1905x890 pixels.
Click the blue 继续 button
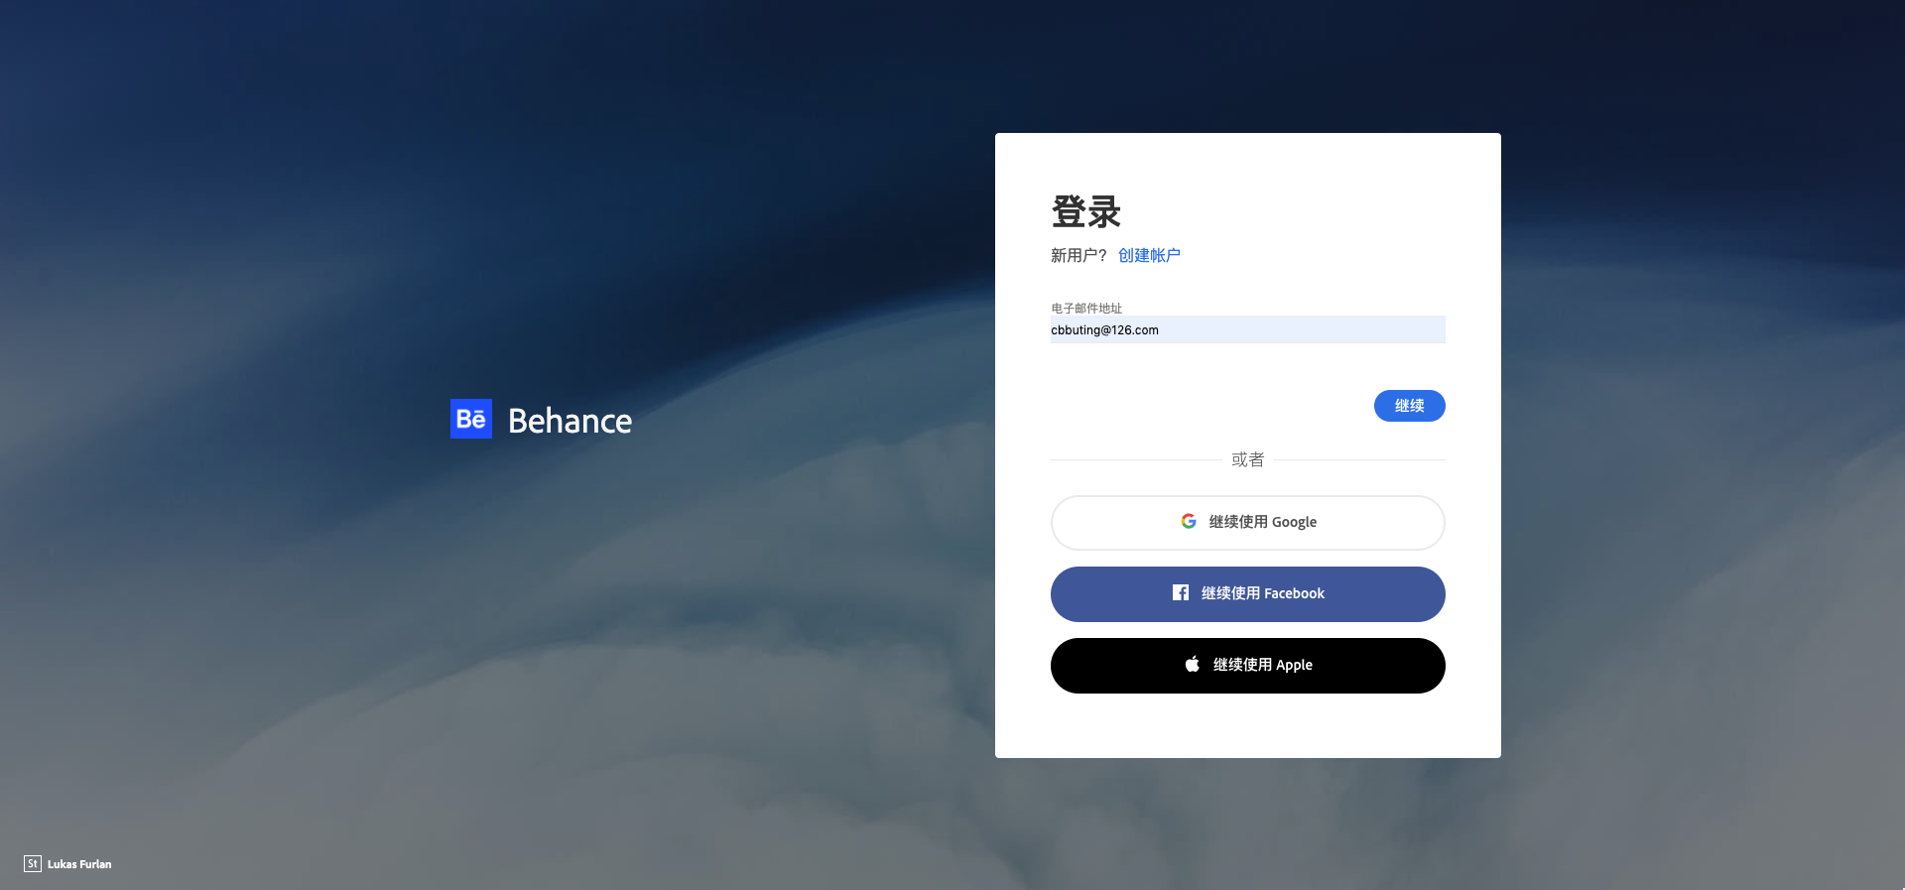pyautogui.click(x=1409, y=406)
